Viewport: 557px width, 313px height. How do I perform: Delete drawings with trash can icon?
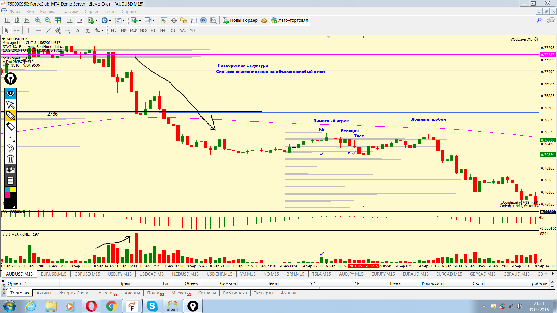click(10, 159)
